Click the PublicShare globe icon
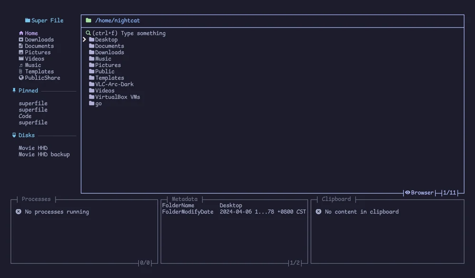This screenshot has height=278, width=475. 21,78
